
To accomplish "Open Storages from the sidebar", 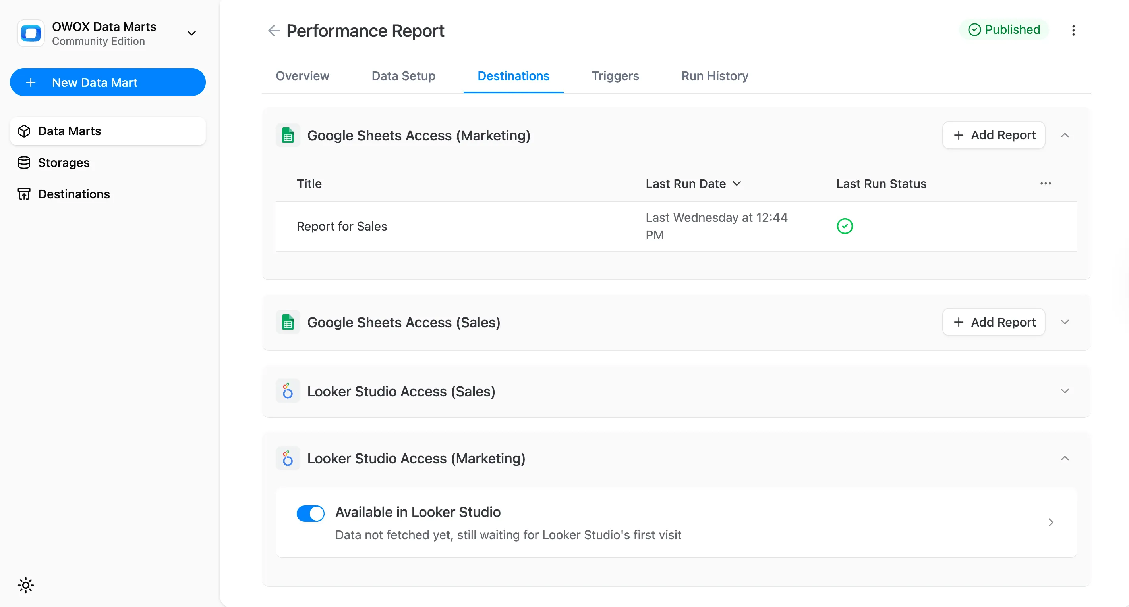I will point(64,162).
